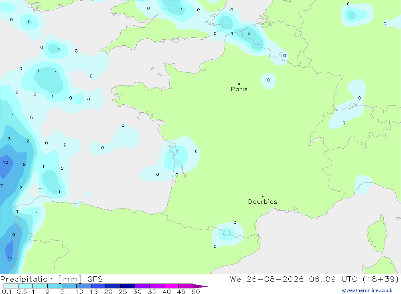
Task: Click the legend scale label 20
Action: pos(108,292)
